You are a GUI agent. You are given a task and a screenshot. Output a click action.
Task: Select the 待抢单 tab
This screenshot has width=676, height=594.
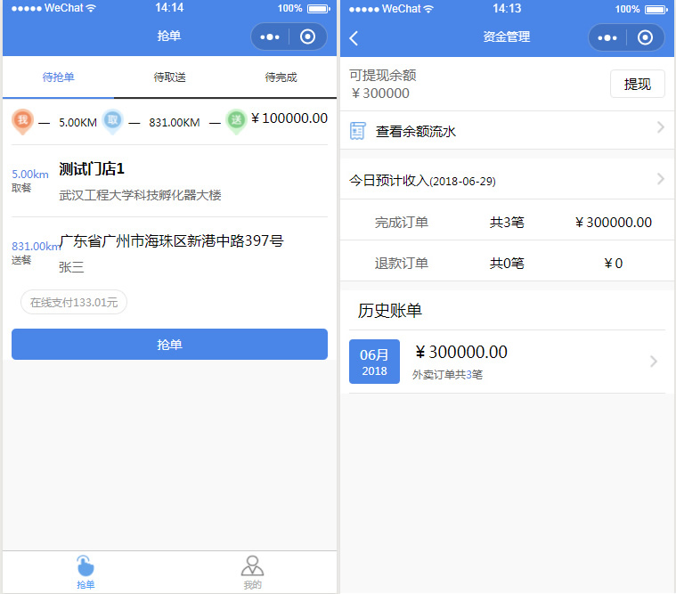click(59, 77)
